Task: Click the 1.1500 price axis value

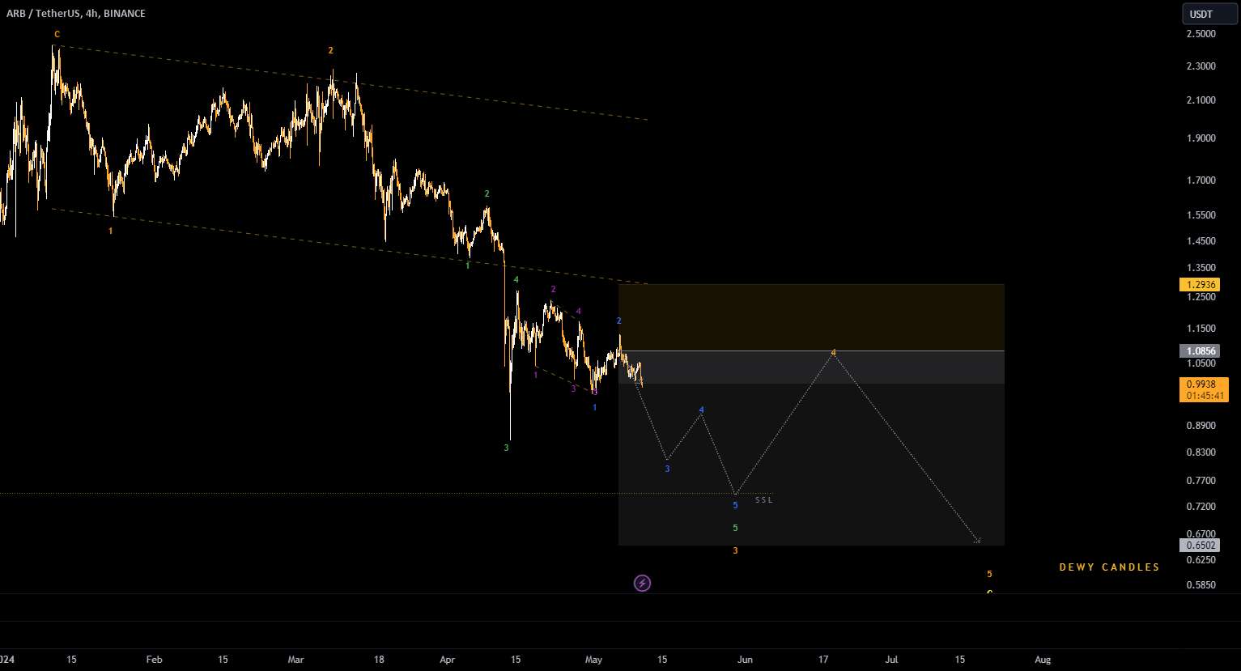Action: coord(1201,329)
